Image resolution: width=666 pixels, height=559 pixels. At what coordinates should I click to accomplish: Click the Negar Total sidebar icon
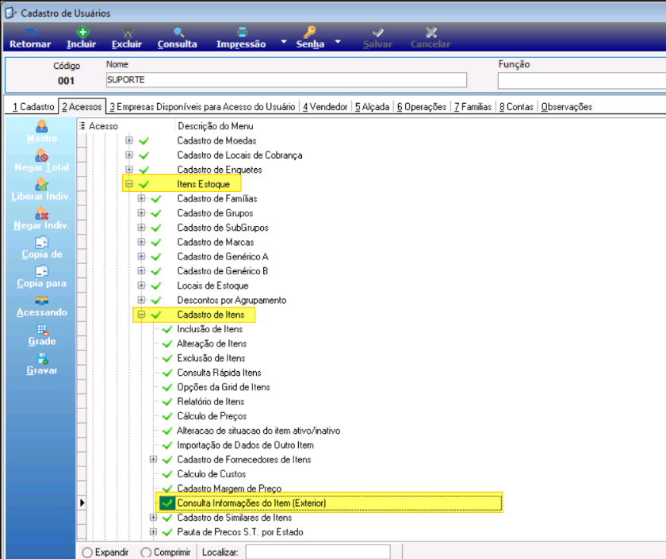(41, 155)
